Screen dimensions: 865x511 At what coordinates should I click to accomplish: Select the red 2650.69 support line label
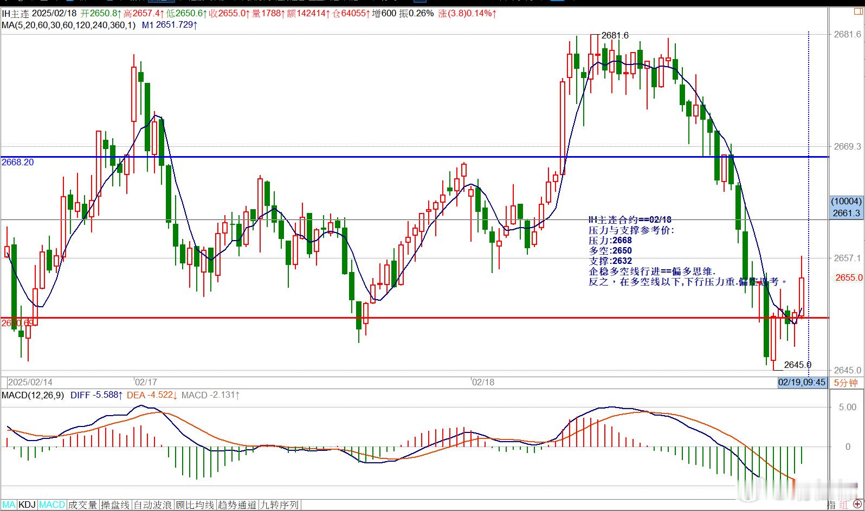click(17, 323)
